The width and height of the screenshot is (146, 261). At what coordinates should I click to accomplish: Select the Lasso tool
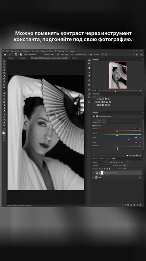tap(4, 67)
